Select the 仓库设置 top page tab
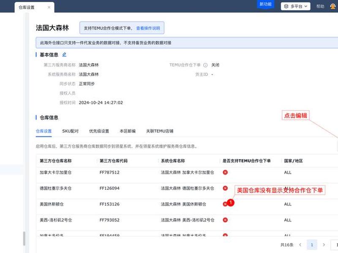This screenshot has height=253, width=338. pos(35,7)
